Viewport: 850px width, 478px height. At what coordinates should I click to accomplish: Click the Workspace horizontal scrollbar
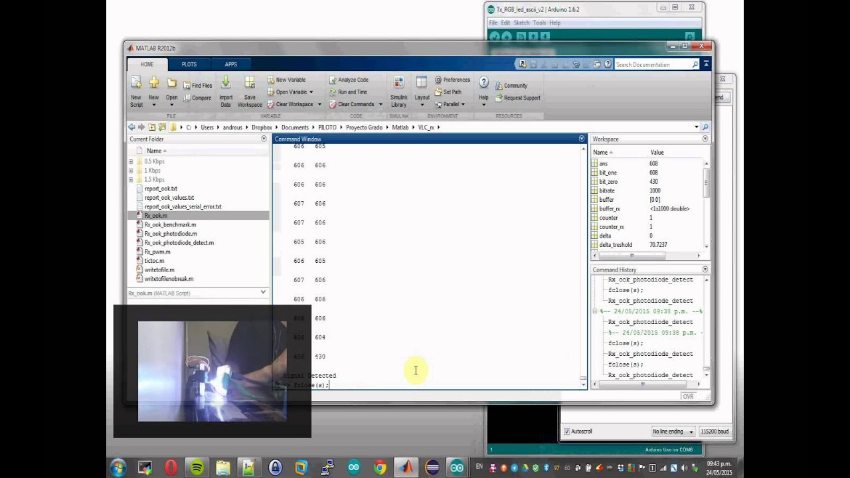click(x=632, y=256)
